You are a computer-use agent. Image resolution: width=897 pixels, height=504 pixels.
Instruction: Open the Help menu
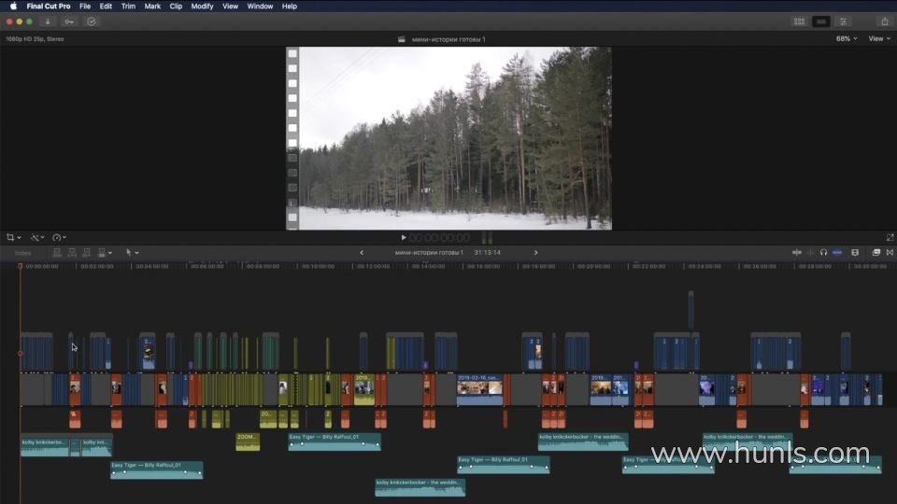pos(290,7)
